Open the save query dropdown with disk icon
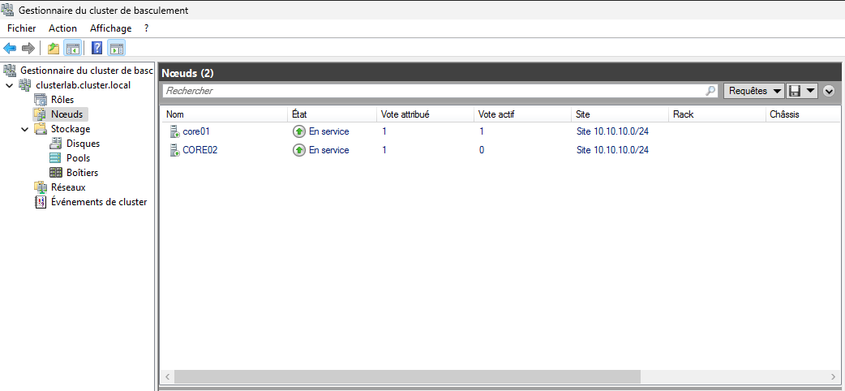This screenshot has height=391, width=845. pyautogui.click(x=802, y=91)
